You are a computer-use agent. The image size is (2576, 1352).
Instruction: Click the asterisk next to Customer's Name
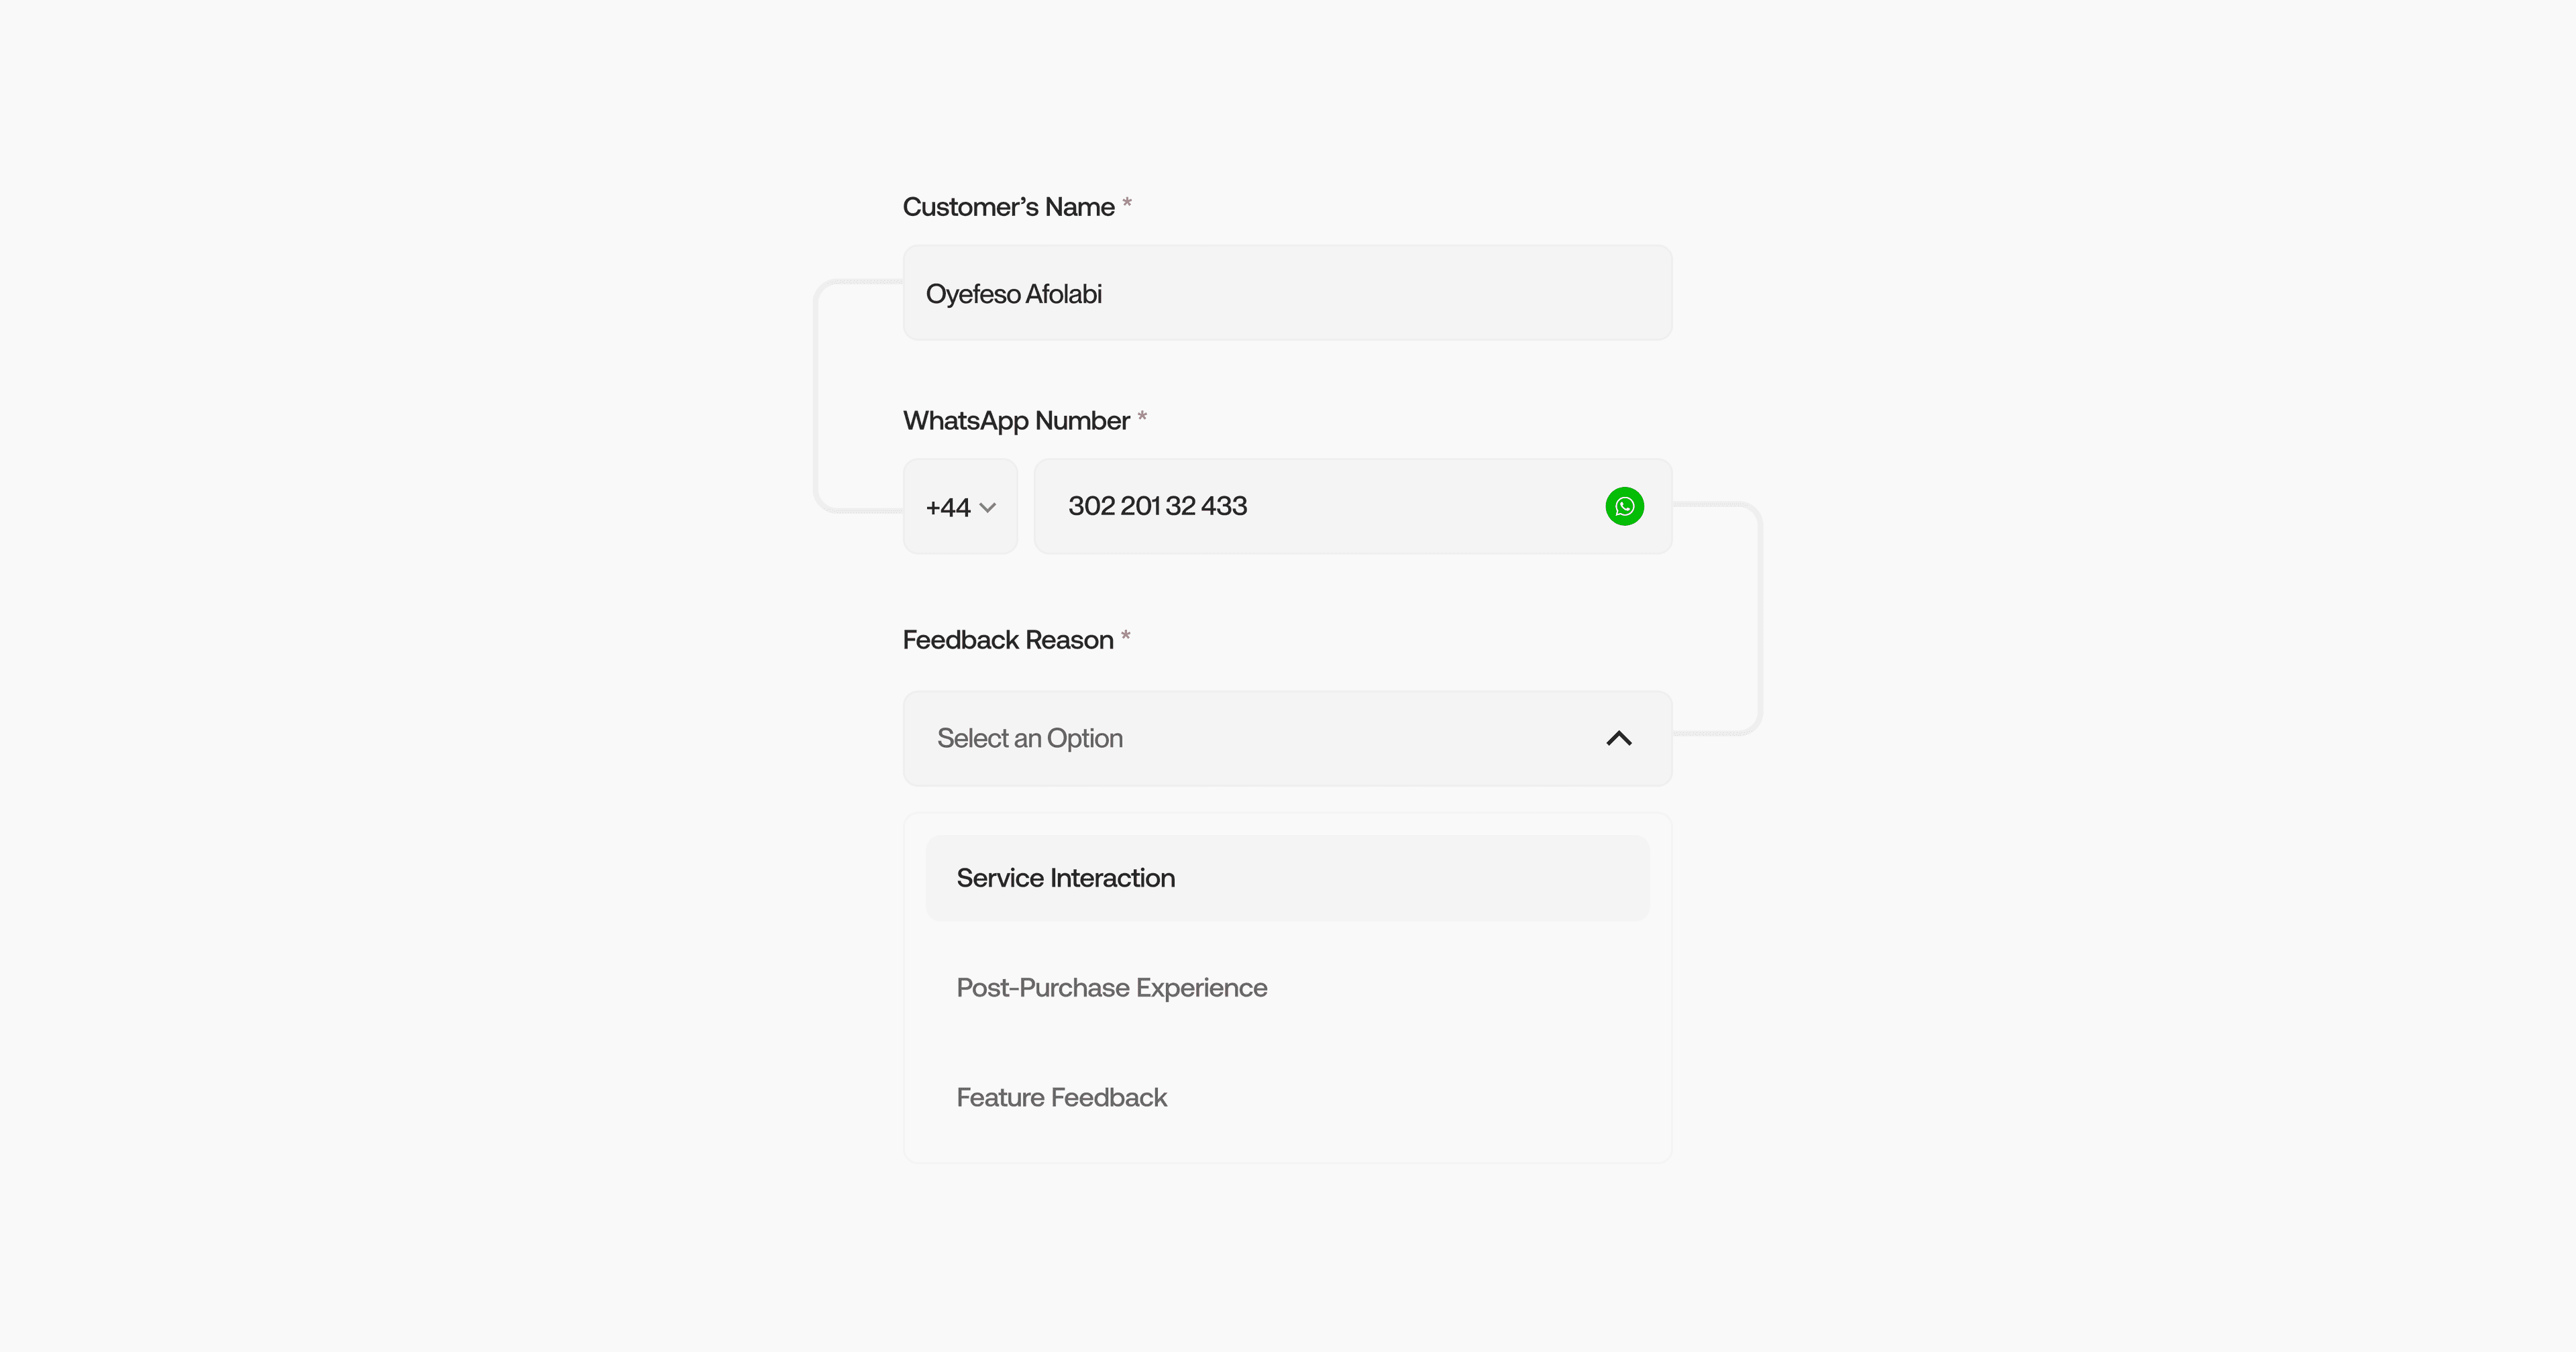(x=1127, y=204)
